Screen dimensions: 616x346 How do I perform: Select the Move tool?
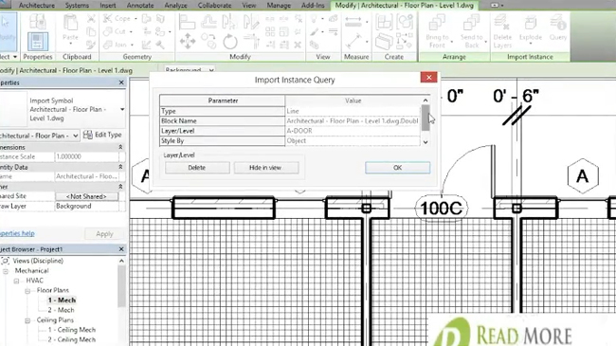[188, 42]
